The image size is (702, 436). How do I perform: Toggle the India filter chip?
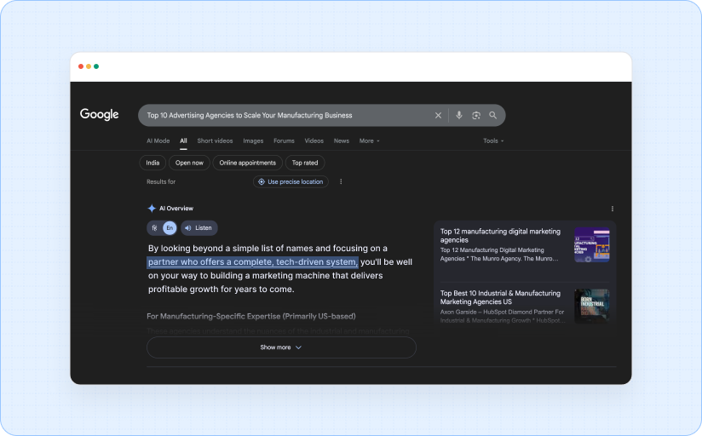(152, 163)
